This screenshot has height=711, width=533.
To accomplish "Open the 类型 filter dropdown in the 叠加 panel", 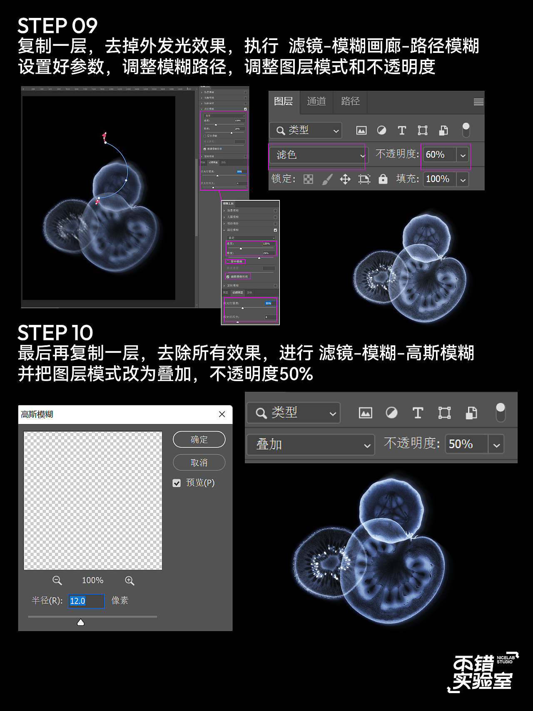I will click(294, 413).
